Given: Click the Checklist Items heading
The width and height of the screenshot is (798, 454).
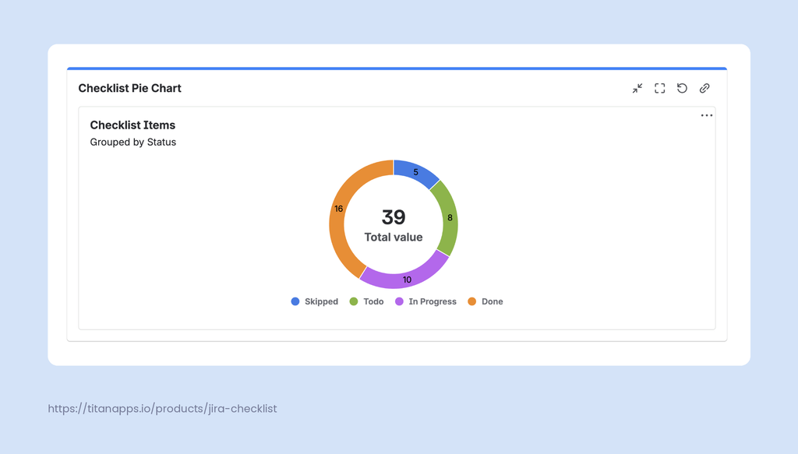Looking at the screenshot, I should tap(132, 125).
